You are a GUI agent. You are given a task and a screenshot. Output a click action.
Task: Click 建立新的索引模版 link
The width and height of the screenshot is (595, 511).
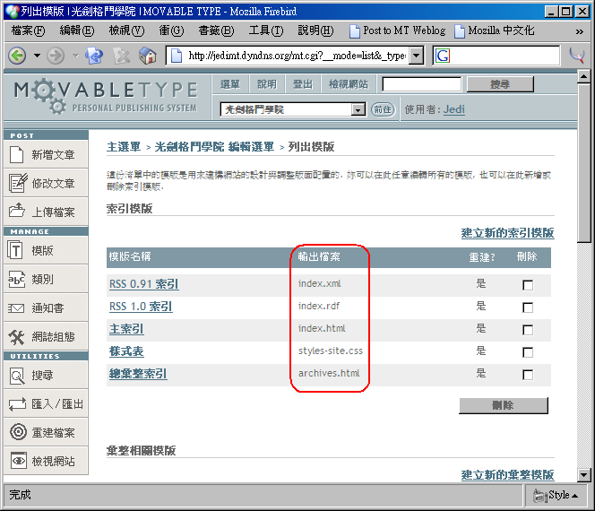point(508,233)
